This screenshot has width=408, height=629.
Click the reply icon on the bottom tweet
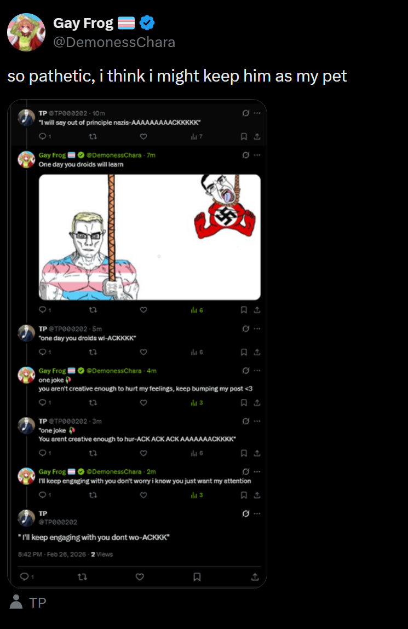(x=25, y=576)
